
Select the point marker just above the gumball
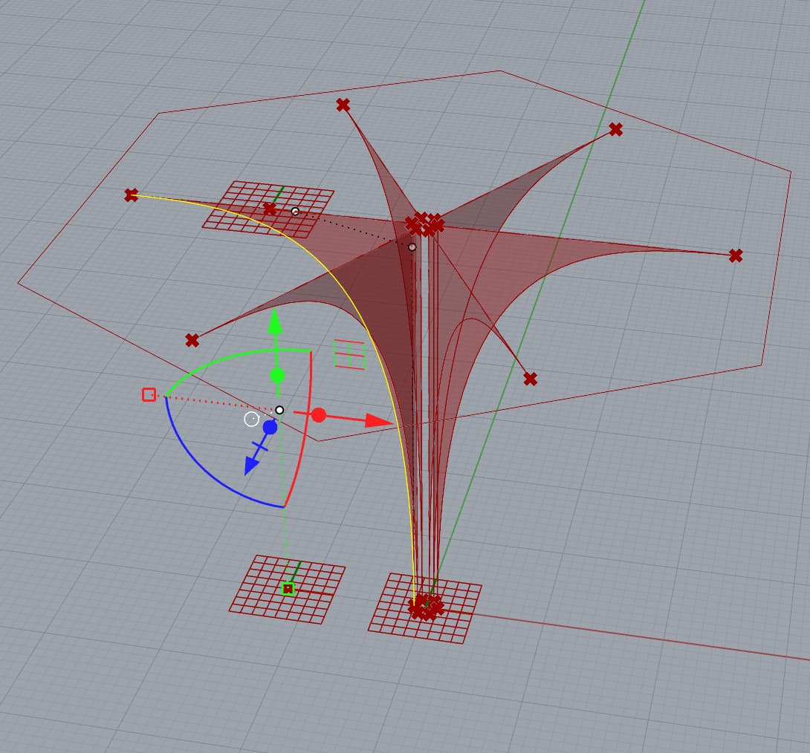tap(192, 340)
